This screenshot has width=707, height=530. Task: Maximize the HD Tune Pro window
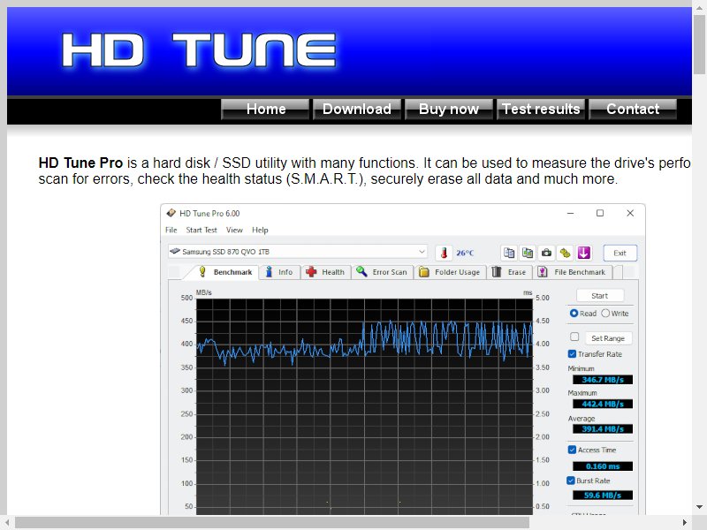click(x=600, y=213)
